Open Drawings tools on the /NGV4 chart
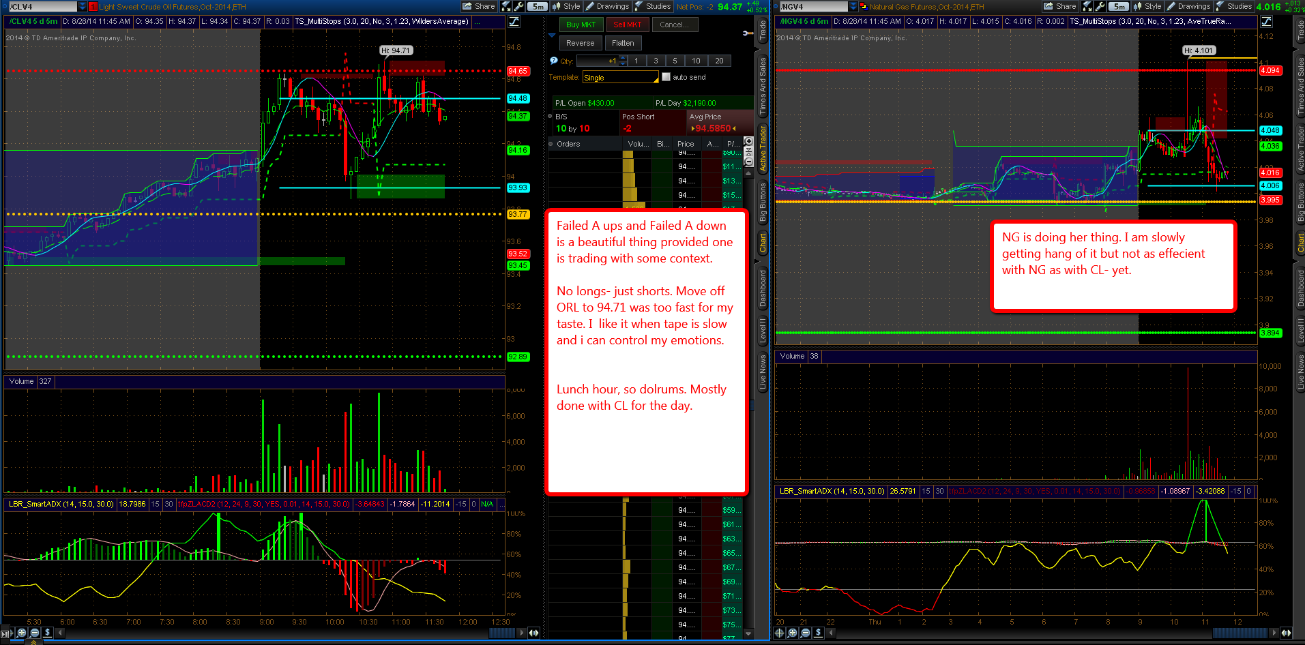1305x645 pixels. pos(1189,6)
